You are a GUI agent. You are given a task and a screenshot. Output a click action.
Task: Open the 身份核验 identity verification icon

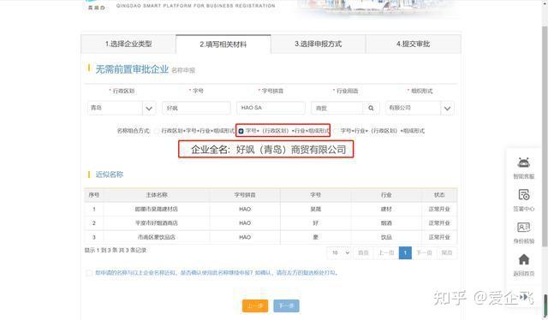click(523, 228)
